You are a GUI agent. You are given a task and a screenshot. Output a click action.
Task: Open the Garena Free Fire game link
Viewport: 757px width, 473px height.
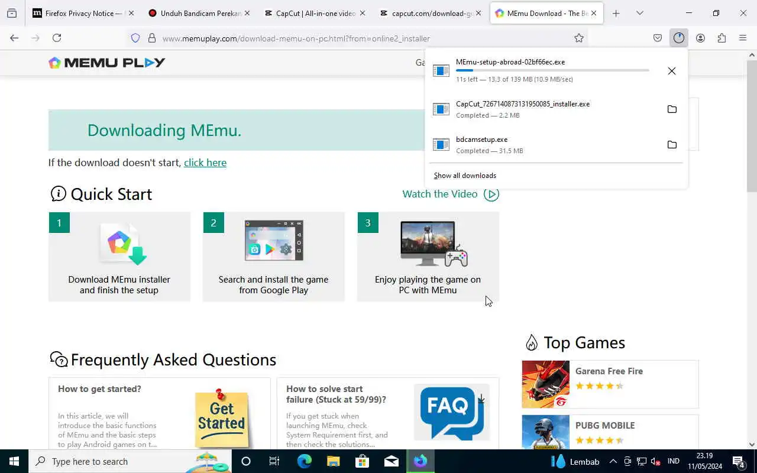click(x=609, y=371)
